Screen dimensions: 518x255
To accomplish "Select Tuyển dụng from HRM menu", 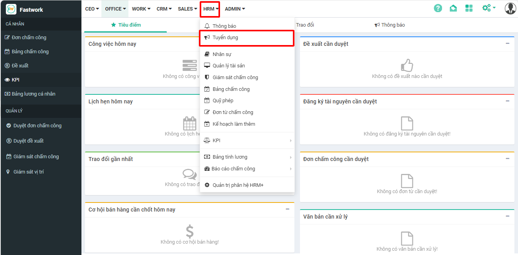I will [225, 38].
